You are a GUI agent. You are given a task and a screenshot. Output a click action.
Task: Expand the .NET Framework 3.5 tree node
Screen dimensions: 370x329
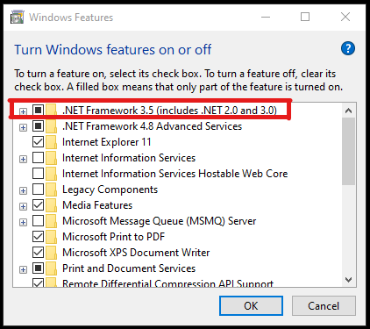[23, 111]
